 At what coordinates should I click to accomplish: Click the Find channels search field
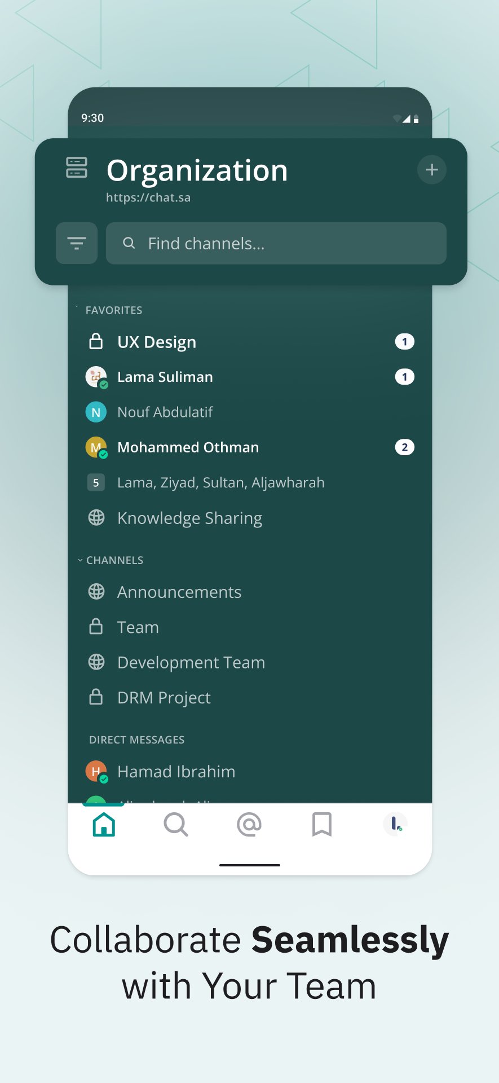[276, 243]
